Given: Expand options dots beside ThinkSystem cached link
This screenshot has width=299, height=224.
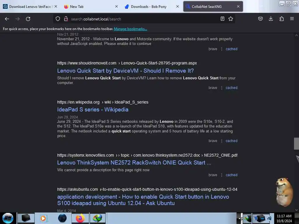Looking at the screenshot, I should [x=221, y=175].
